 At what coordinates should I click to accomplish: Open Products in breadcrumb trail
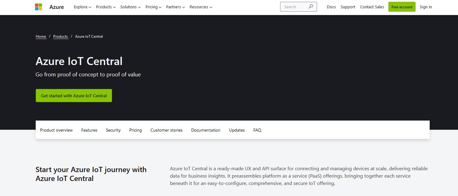pos(61,37)
